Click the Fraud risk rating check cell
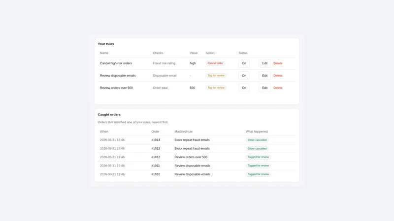The height and width of the screenshot is (221, 394). (164, 63)
